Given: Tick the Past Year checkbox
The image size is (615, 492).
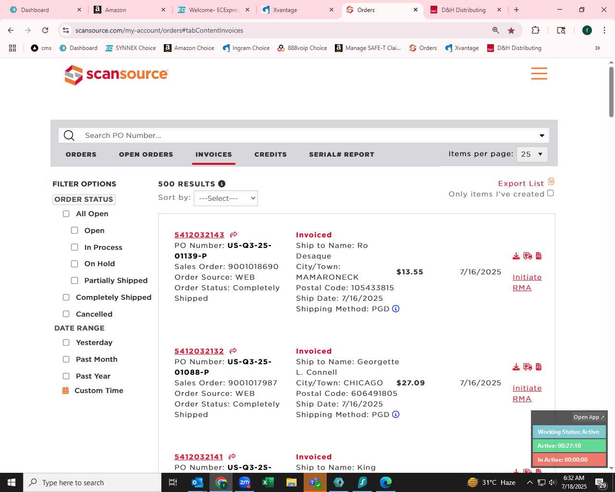Looking at the screenshot, I should [66, 376].
